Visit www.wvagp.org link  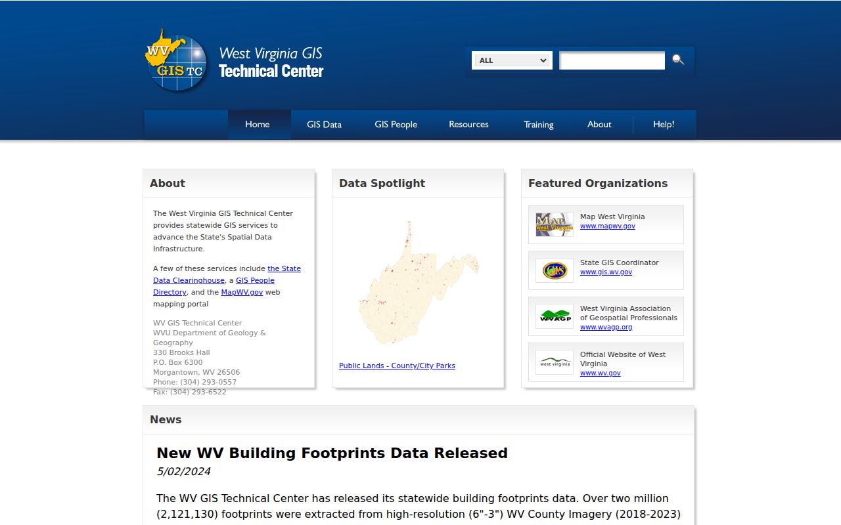pos(606,327)
